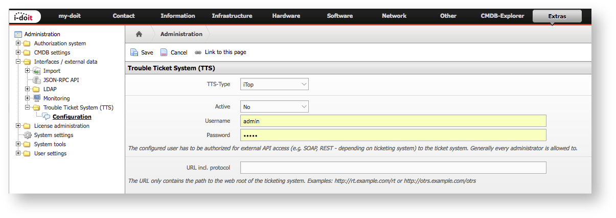Click the URL incl. protocol field
The height and width of the screenshot is (218, 616).
point(393,168)
